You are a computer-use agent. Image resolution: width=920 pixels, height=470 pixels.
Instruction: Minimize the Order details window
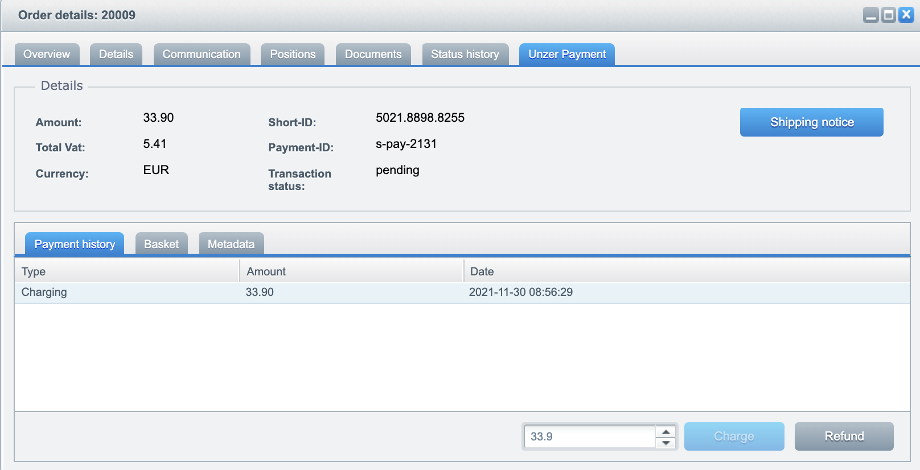pos(870,15)
